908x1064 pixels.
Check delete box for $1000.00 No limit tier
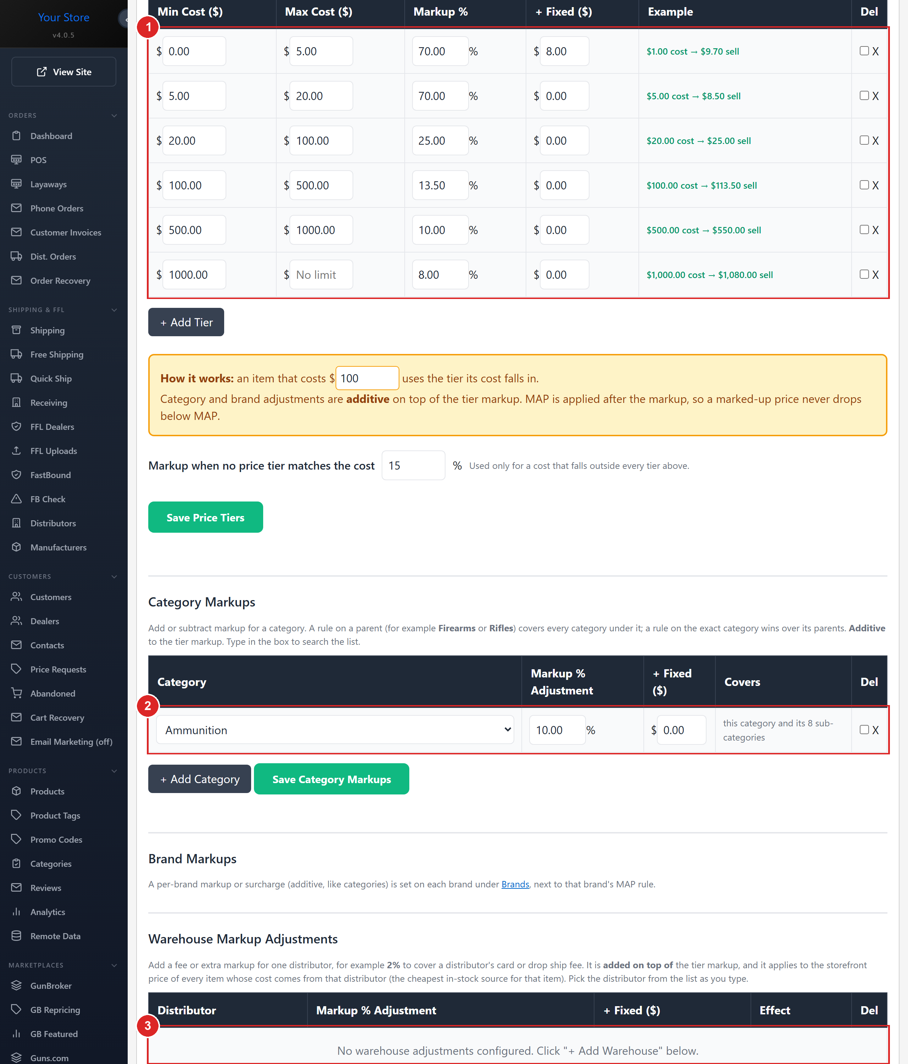point(864,274)
